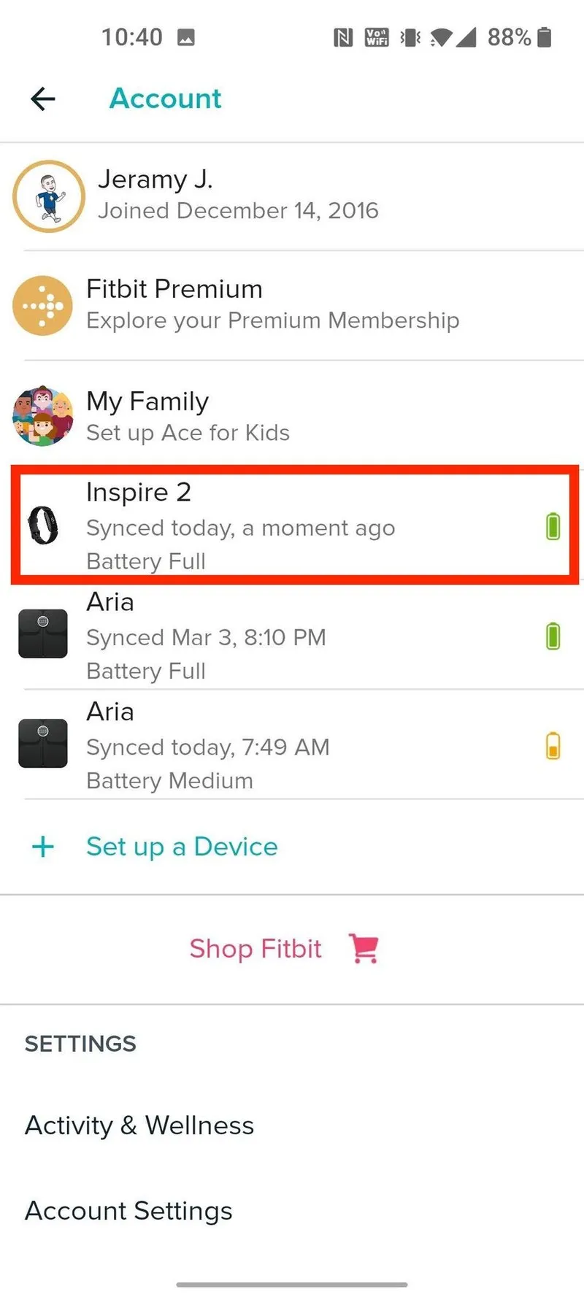This screenshot has width=584, height=1297.
Task: Tap the Fitbit Premium logo icon
Action: [x=42, y=305]
